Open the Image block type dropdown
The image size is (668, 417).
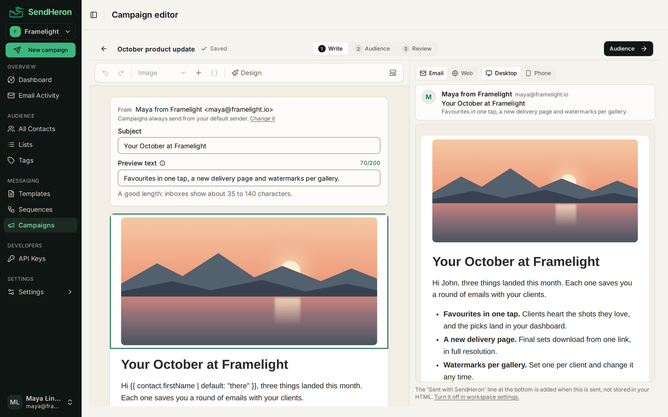tap(162, 73)
